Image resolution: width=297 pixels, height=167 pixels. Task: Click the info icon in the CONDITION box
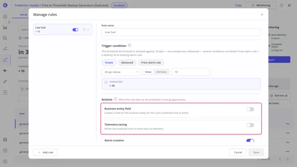(x=106, y=82)
